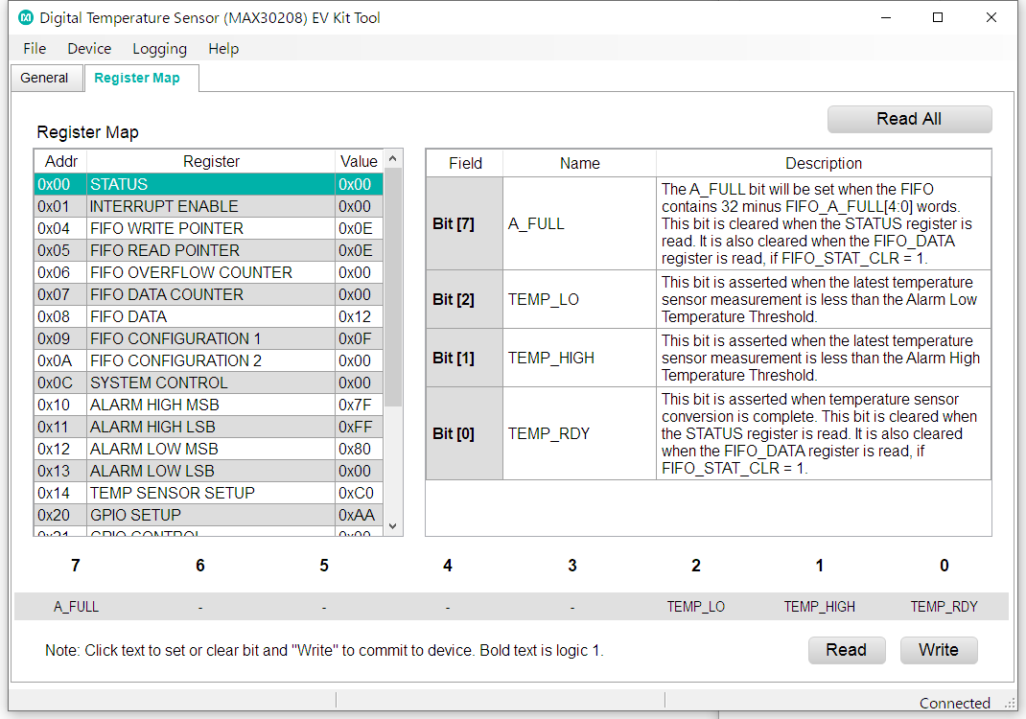This screenshot has width=1026, height=719.
Task: Click the Read All button
Action: [910, 119]
